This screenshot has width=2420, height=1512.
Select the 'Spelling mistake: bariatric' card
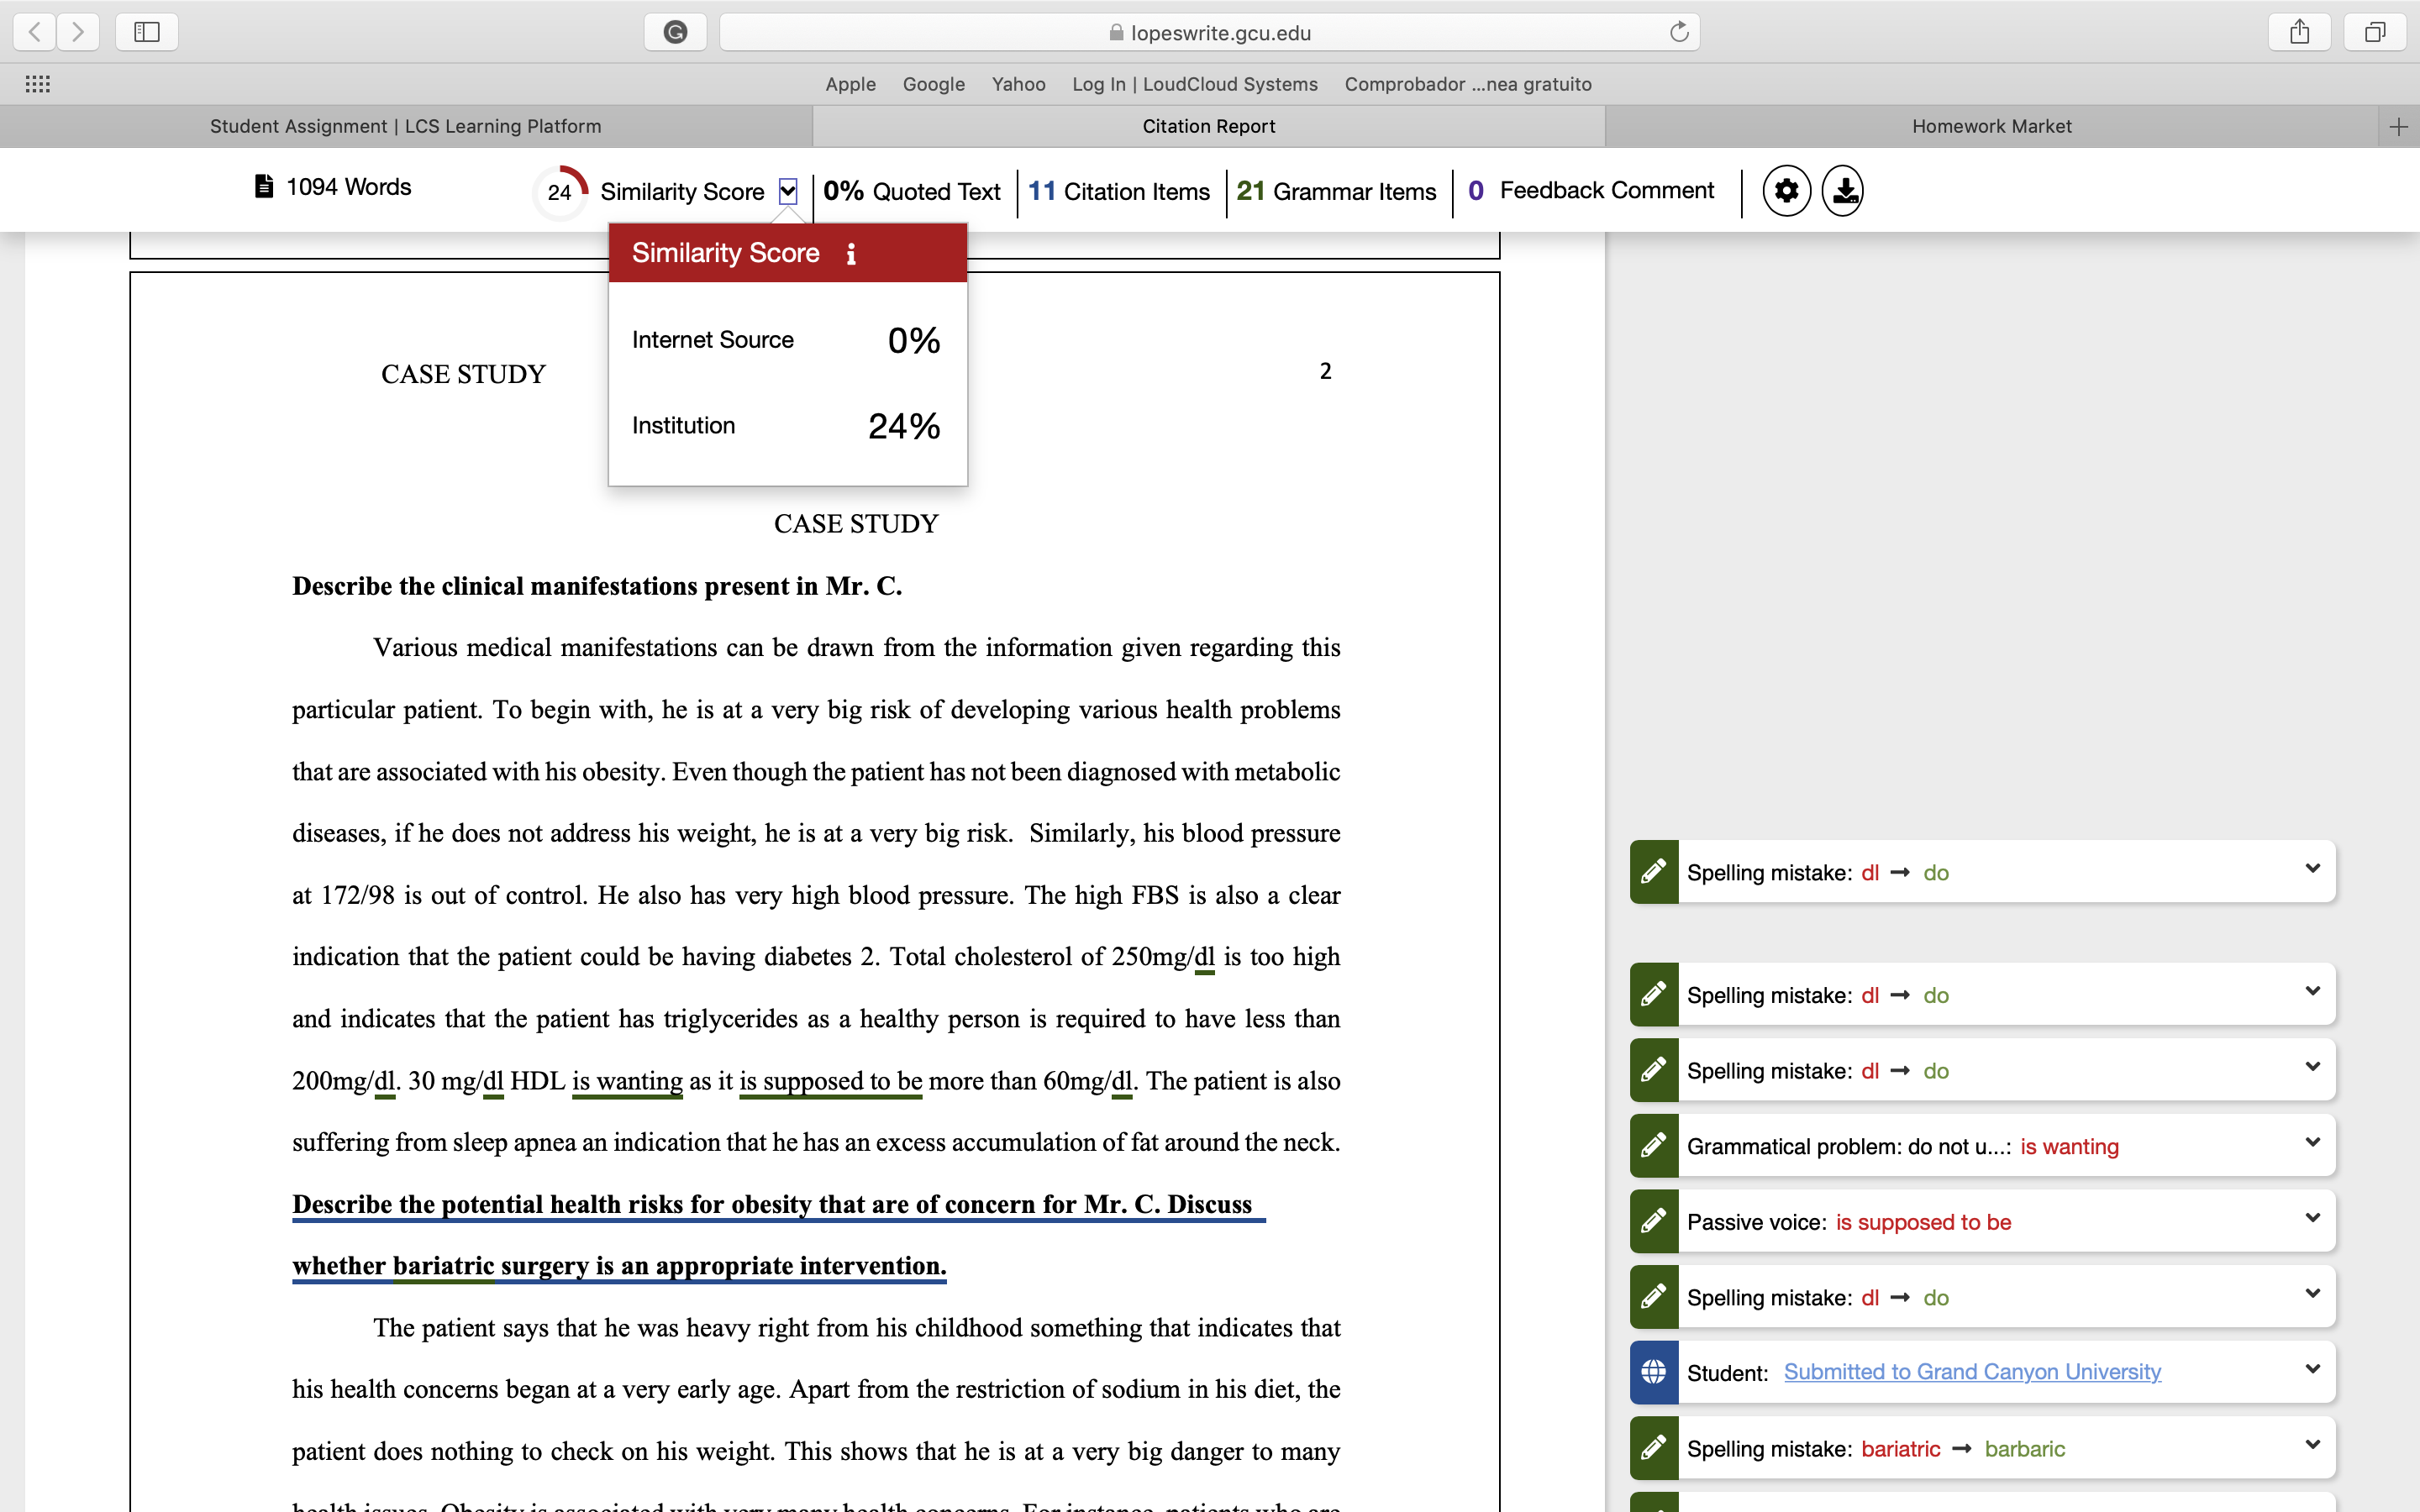pos(1982,1448)
